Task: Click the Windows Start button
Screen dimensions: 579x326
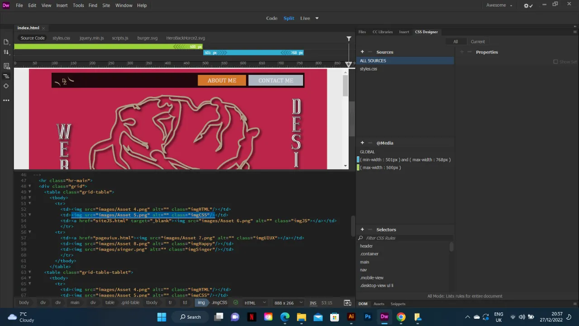Action: point(161,317)
